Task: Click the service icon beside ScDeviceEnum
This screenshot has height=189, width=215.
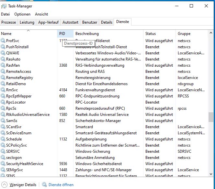Action: (3, 133)
